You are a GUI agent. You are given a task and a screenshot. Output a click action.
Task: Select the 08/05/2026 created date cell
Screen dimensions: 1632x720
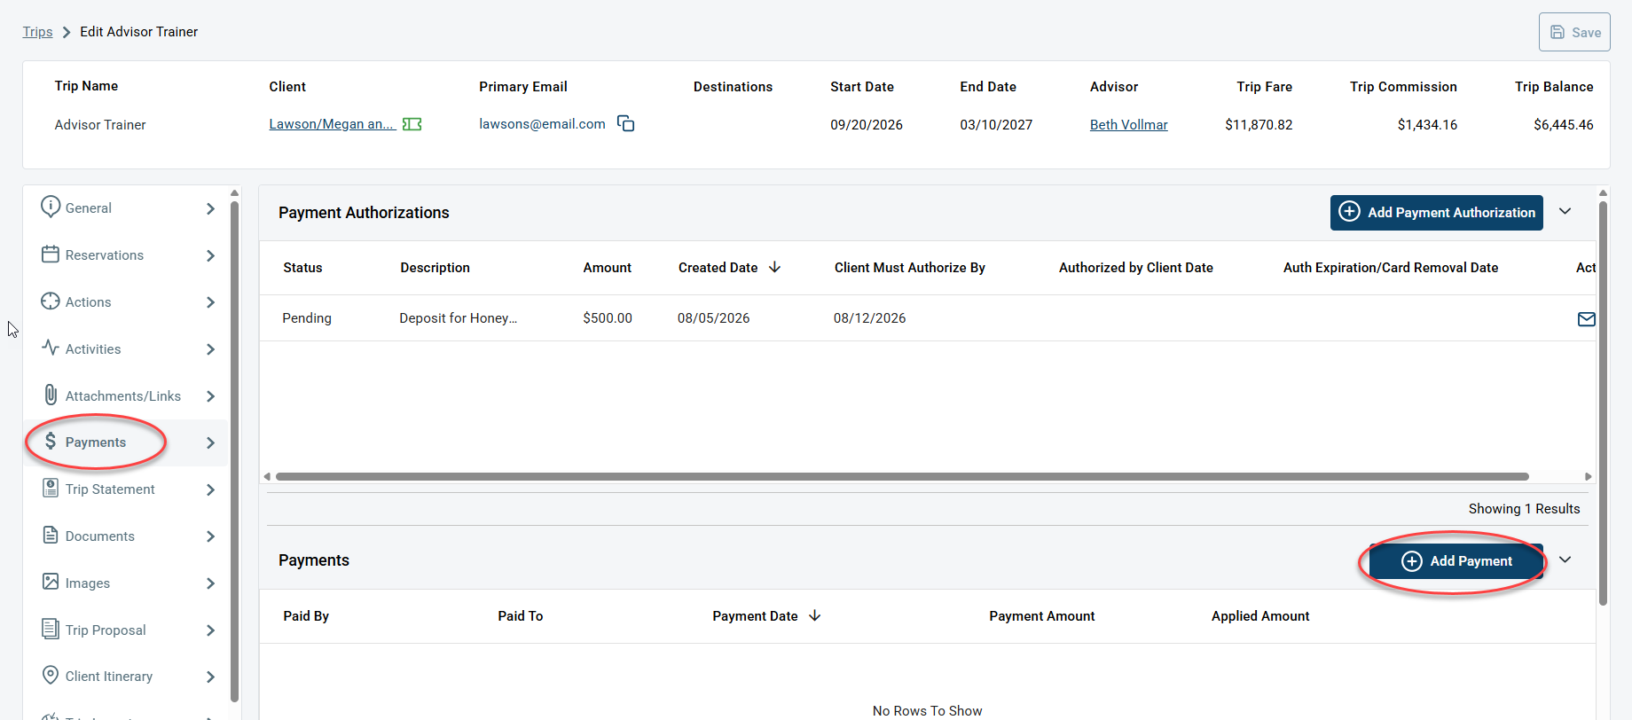coord(713,318)
